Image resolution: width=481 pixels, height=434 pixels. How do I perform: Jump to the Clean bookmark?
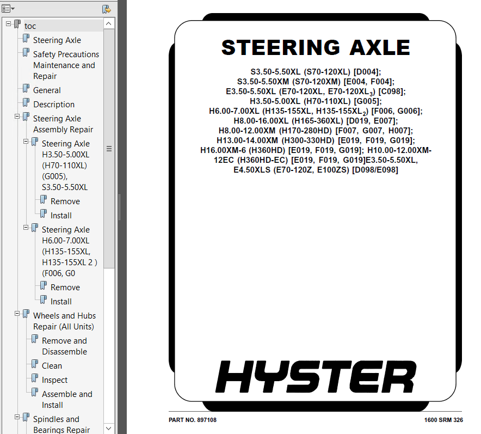pyautogui.click(x=52, y=366)
